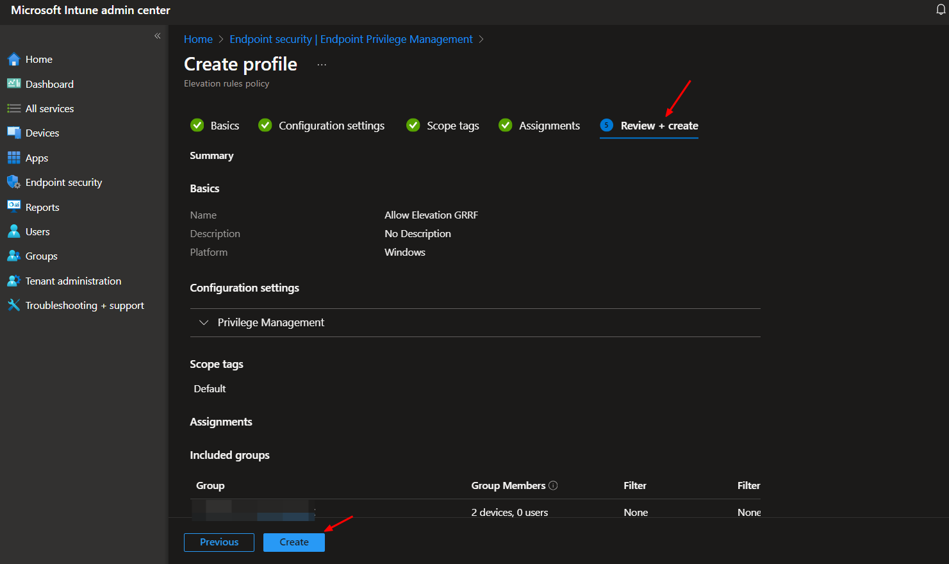Open Home breadcrumb link
Viewport: 949px width, 564px height.
(198, 39)
